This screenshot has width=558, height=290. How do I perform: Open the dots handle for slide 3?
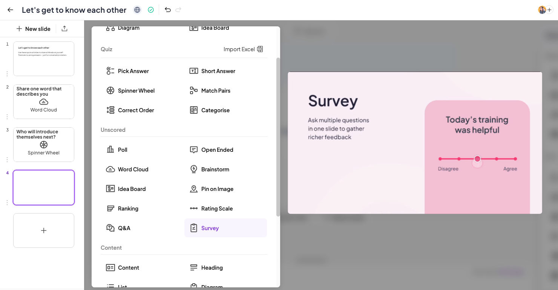click(x=7, y=160)
